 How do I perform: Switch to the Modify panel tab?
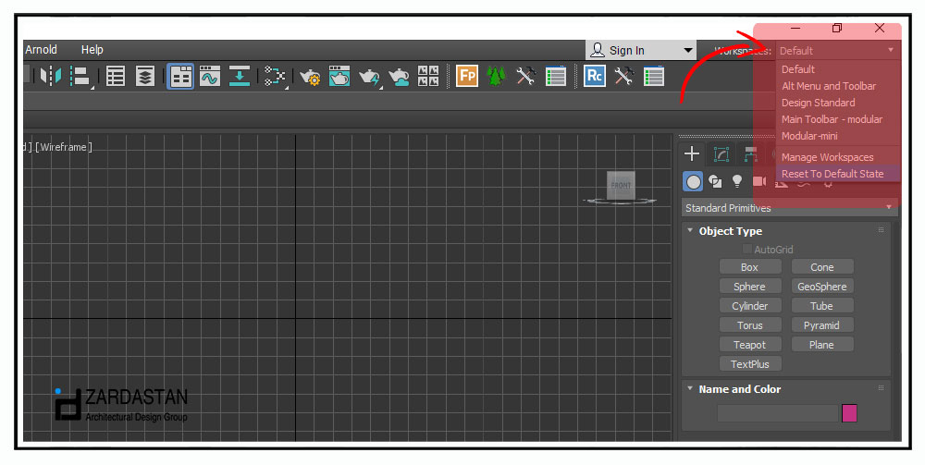(x=721, y=154)
